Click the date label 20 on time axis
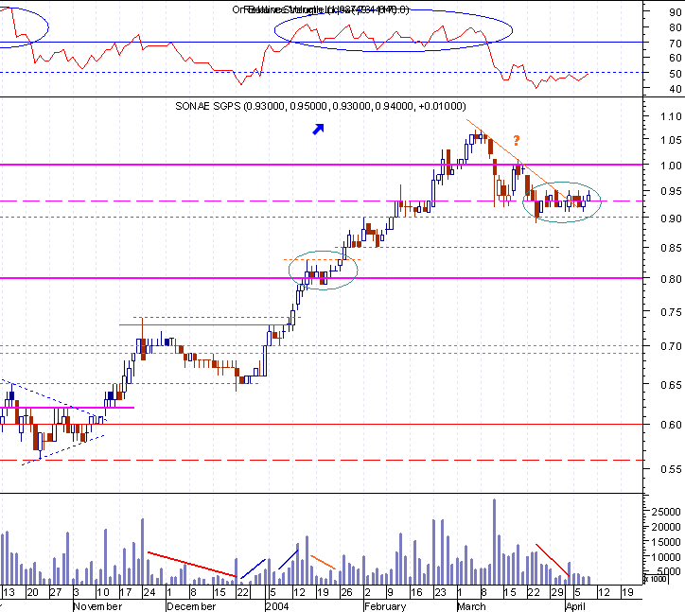Viewport: 685px width, 612px height. tap(33, 593)
